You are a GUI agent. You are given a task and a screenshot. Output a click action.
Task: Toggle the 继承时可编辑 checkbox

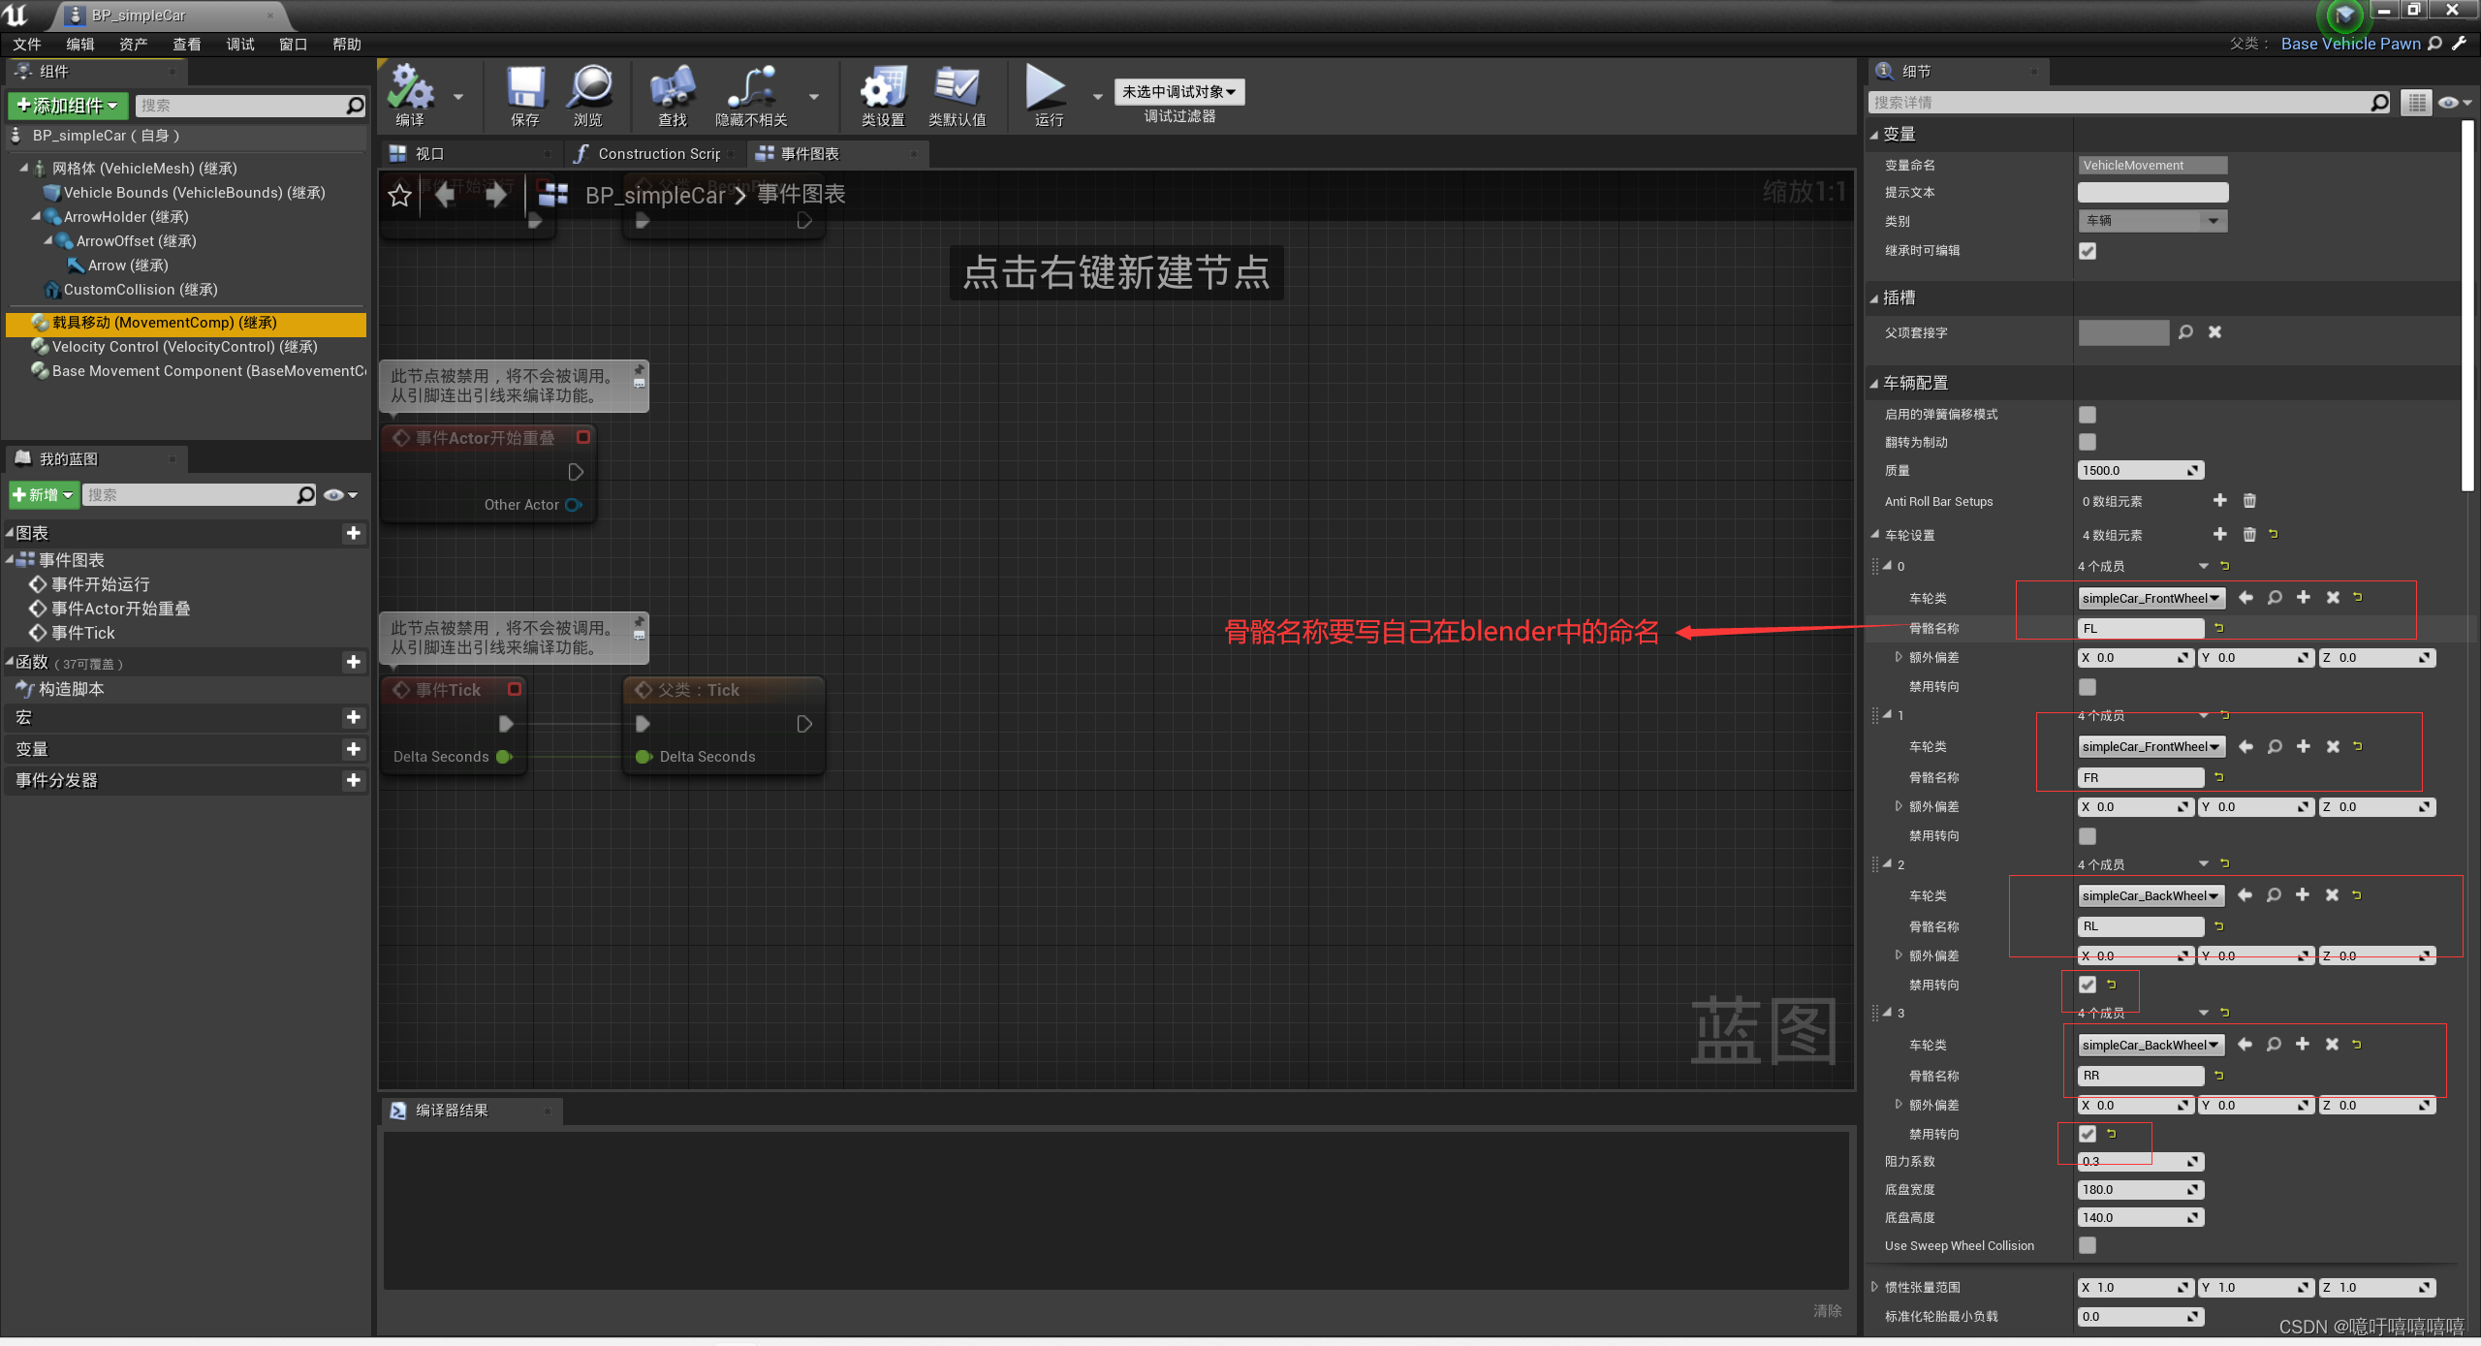coord(2088,251)
